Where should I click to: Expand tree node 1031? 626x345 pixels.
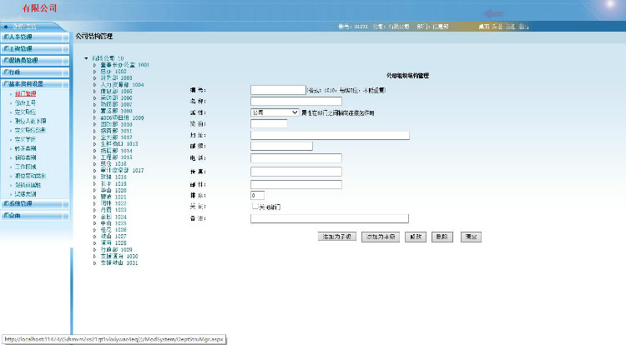coord(94,263)
